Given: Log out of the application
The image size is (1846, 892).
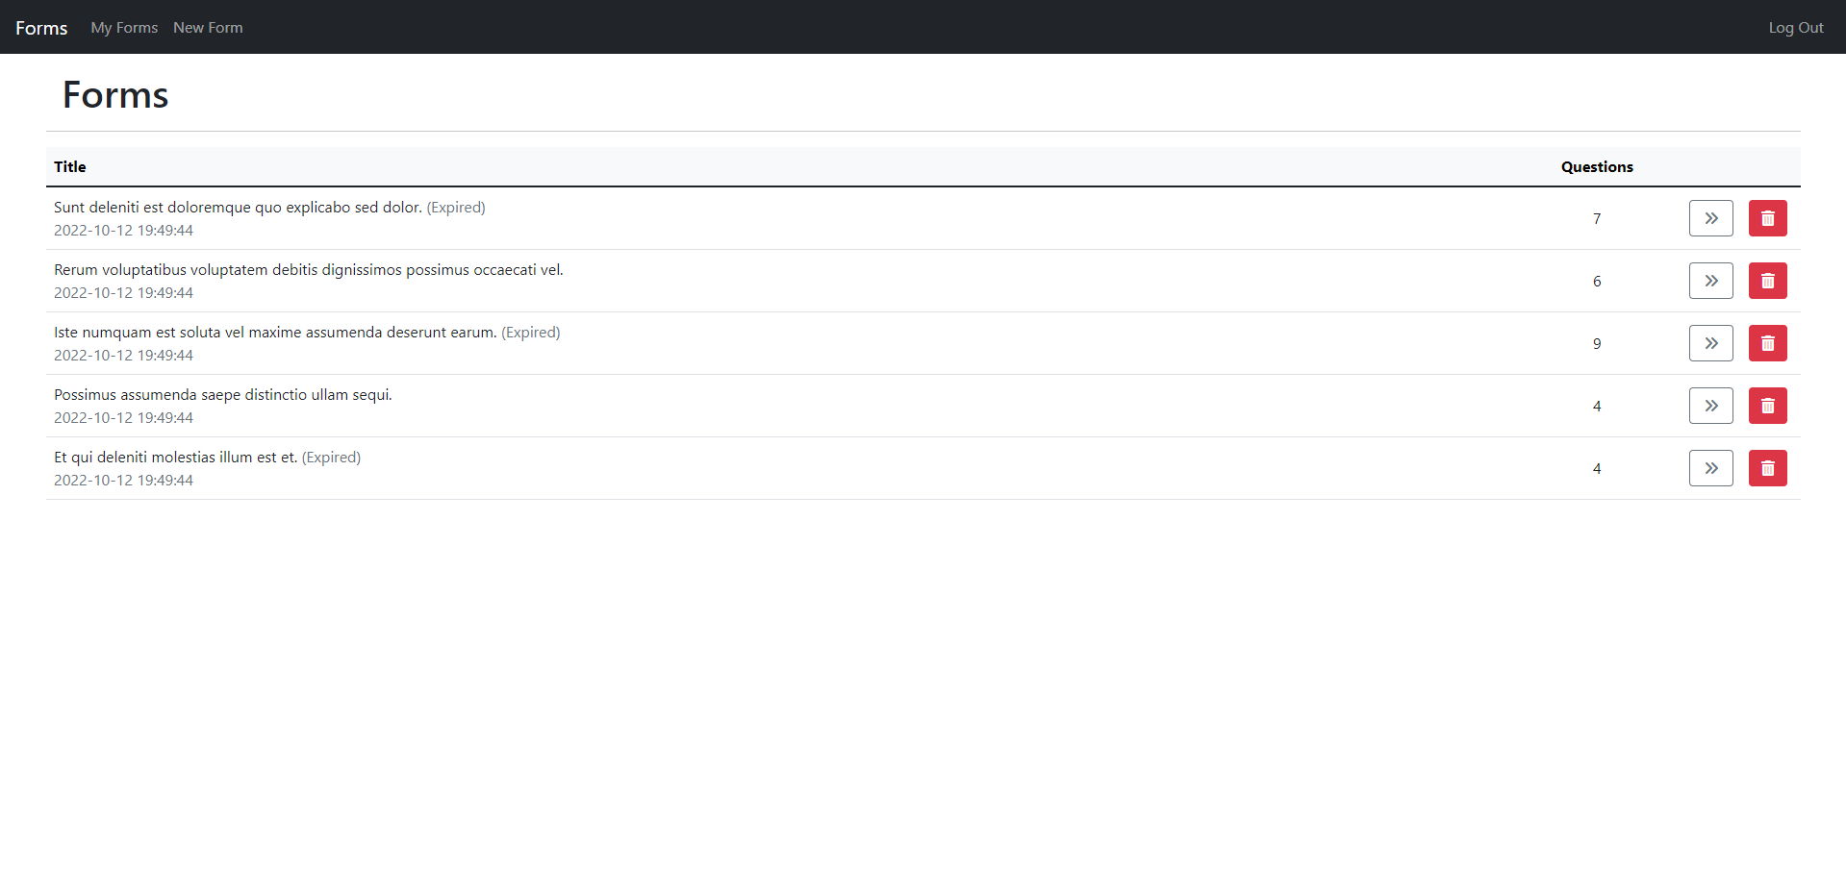Looking at the screenshot, I should (x=1795, y=27).
